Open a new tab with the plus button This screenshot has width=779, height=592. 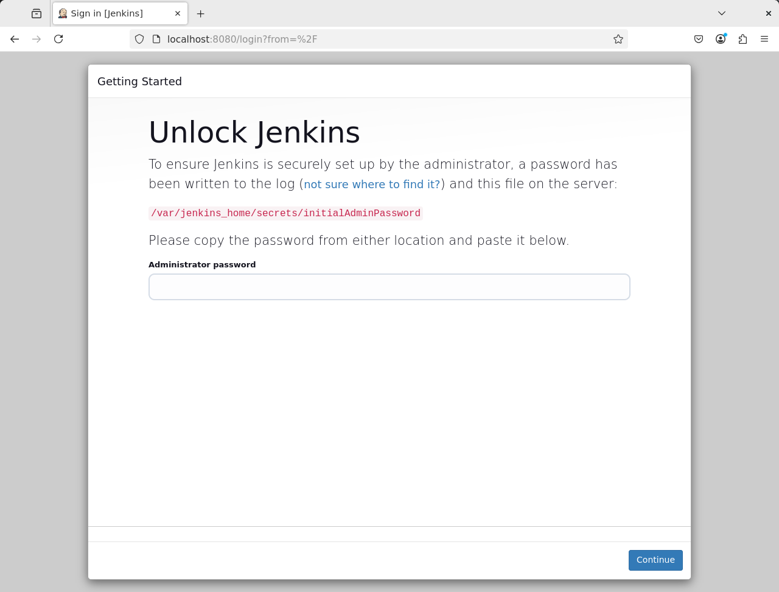(x=201, y=13)
